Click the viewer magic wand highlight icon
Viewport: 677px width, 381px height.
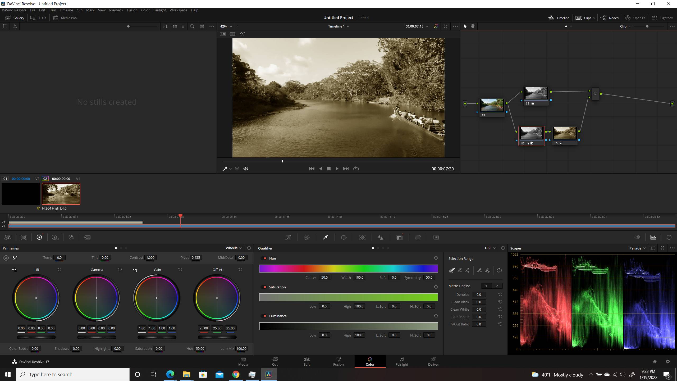pyautogui.click(x=242, y=34)
